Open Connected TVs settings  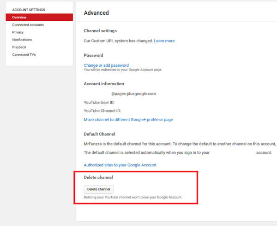pos(24,55)
